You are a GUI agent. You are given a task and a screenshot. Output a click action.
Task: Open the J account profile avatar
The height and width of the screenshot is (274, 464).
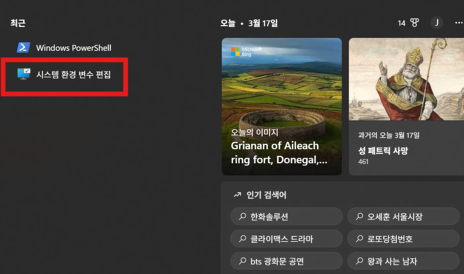[437, 23]
